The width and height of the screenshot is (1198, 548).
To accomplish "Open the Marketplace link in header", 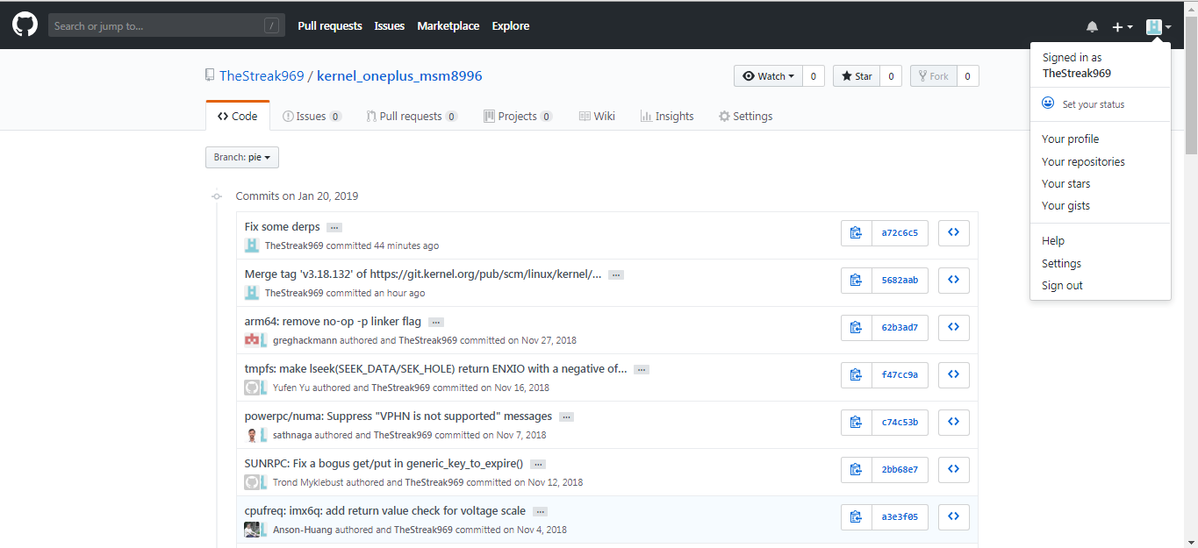I will (x=448, y=26).
